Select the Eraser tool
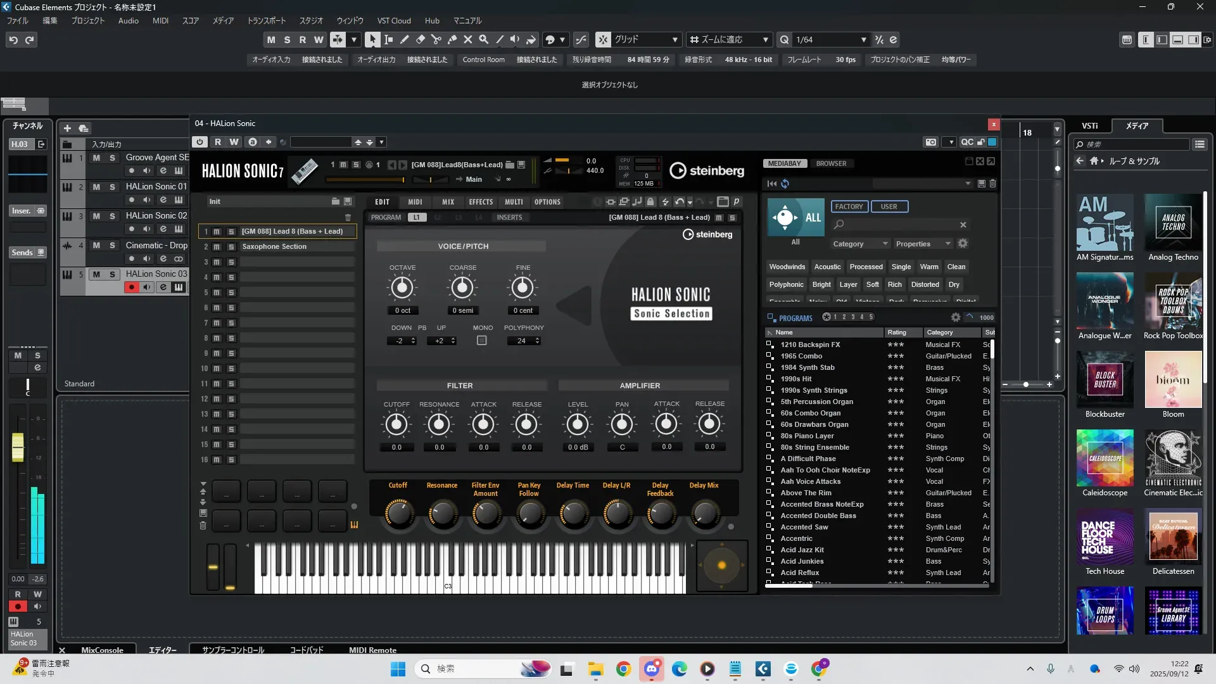Screen dimensions: 1216x684 420,39
